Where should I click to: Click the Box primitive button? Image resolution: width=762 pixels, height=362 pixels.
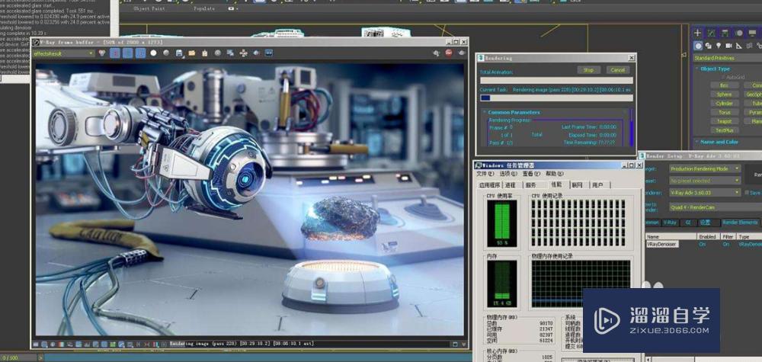click(x=725, y=85)
